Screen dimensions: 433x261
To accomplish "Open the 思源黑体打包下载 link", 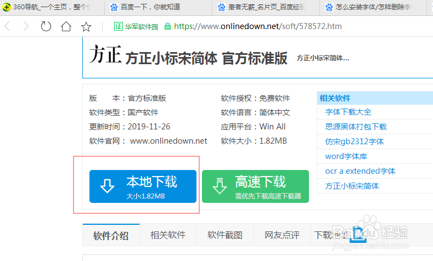I will tap(356, 127).
